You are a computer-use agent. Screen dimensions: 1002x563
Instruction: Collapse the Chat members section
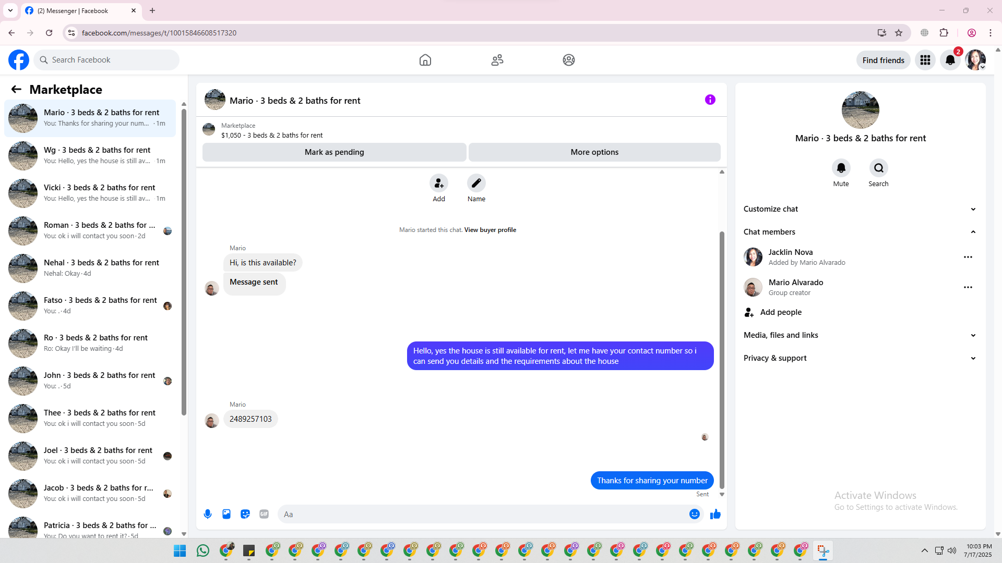(861, 232)
